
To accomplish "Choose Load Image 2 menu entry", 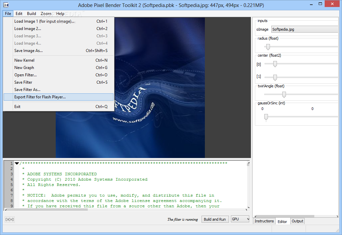I will [58, 29].
